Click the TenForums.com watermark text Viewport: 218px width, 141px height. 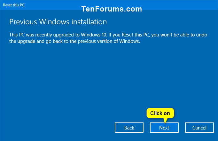pyautogui.click(x=112, y=9)
